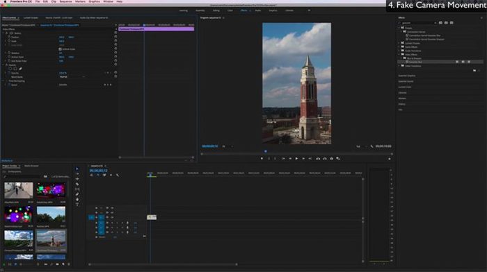Step forward one frame in Program monitor
Image resolution: width=487 pixels, height=272 pixels.
click(x=303, y=159)
